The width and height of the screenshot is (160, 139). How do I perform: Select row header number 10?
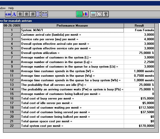click(12, 71)
